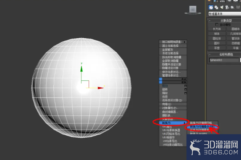Choose 按名称取消隐藏 in context menu
Screen dimensions: 241x160
pos(173,57)
